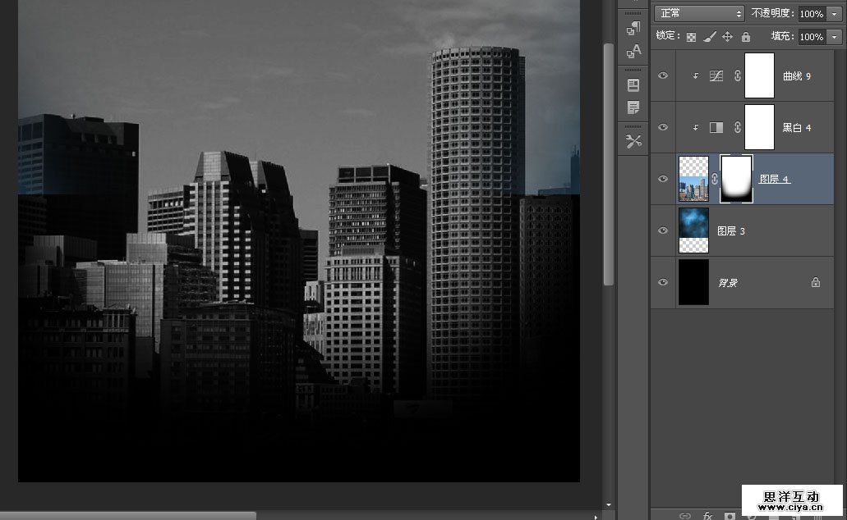Click the canvas vertical scrollbar
847x520 pixels.
coord(609,164)
